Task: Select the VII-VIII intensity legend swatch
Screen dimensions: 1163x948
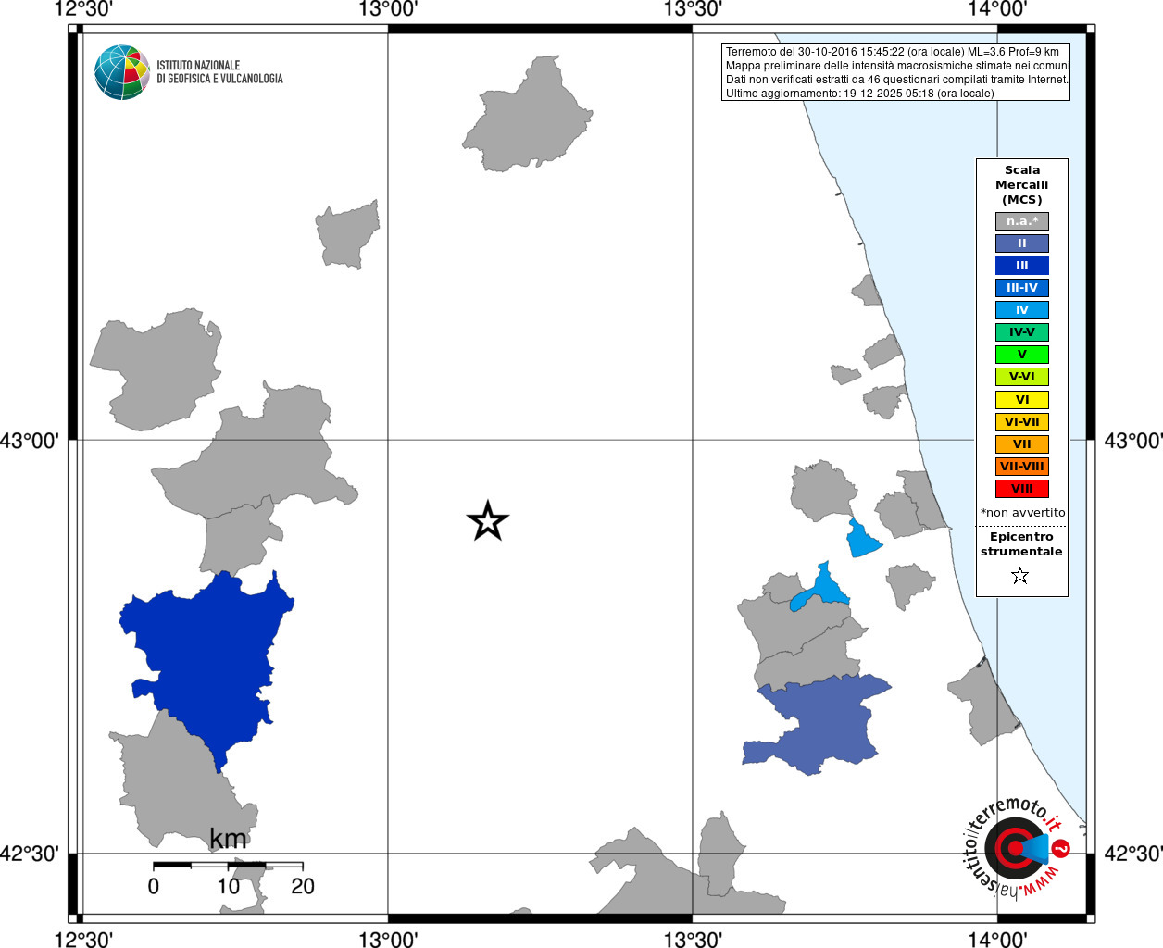Action: coord(1022,467)
